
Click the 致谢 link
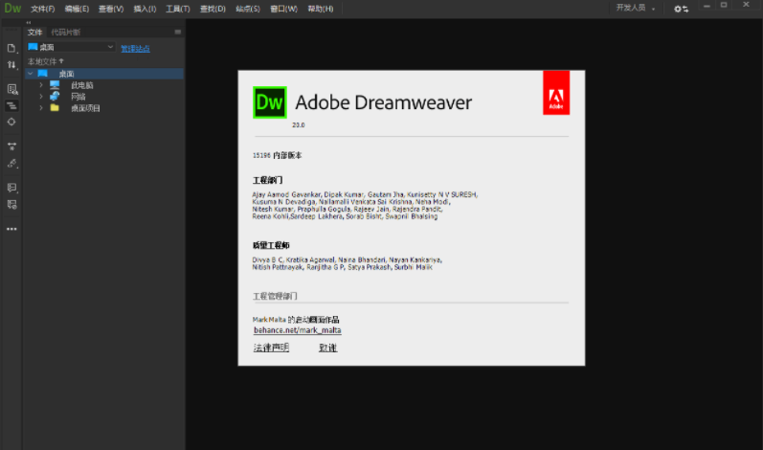tap(328, 348)
